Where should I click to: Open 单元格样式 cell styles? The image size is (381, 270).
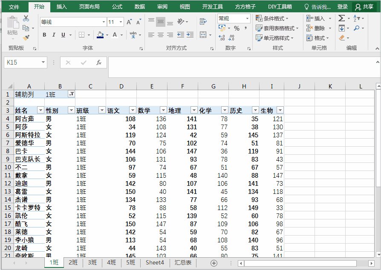[x=274, y=38]
